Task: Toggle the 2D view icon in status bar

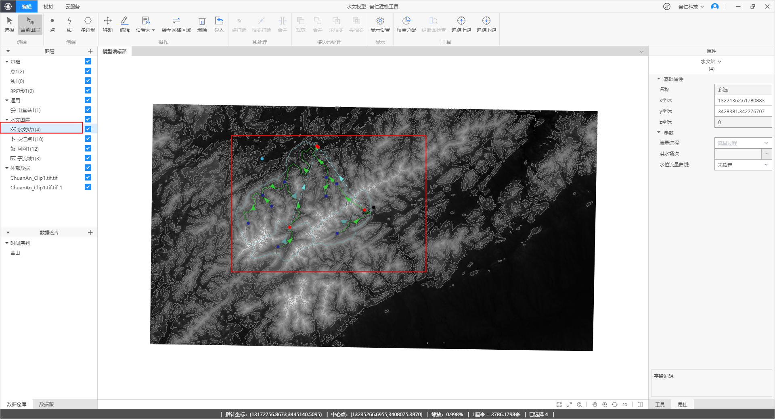Action: (x=624, y=404)
